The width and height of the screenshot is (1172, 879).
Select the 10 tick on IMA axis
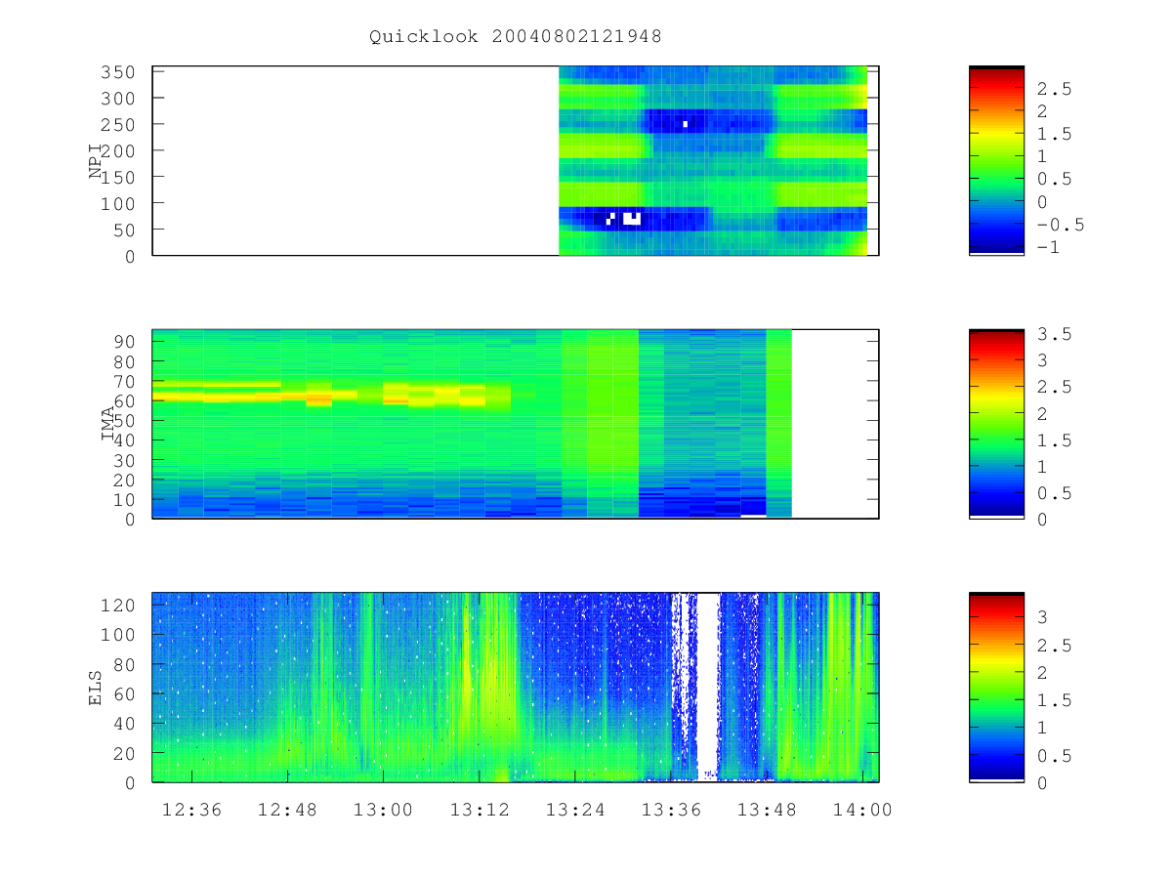pos(126,499)
